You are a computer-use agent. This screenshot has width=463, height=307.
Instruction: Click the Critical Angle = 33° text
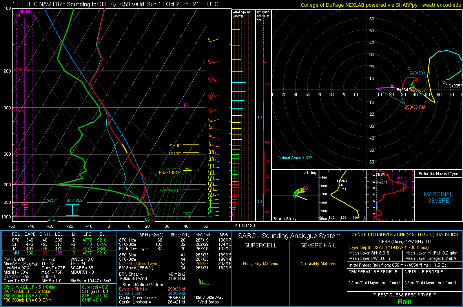click(x=295, y=158)
